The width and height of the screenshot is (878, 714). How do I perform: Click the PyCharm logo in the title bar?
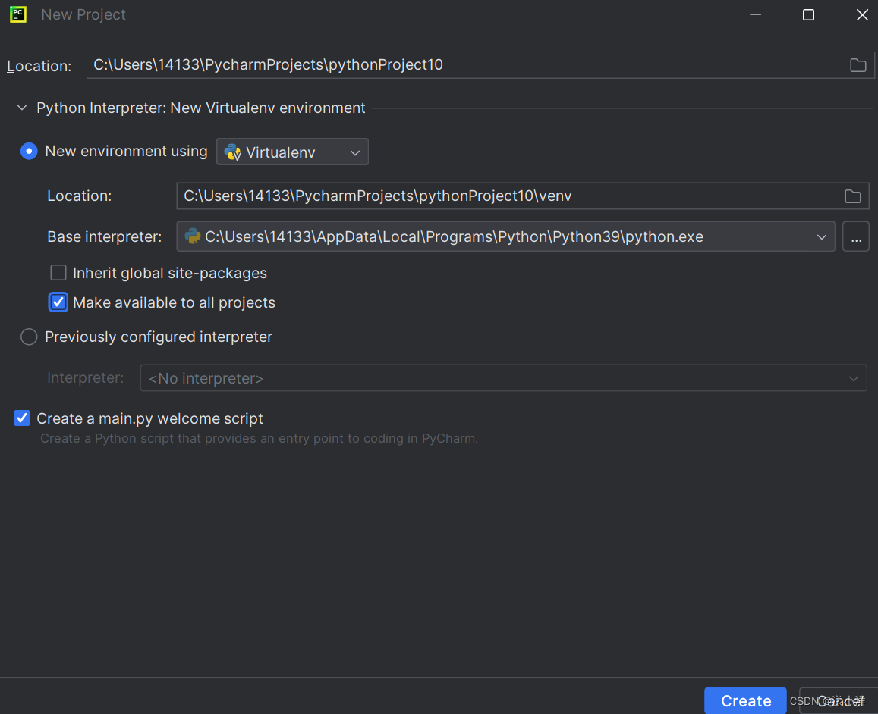[x=17, y=14]
